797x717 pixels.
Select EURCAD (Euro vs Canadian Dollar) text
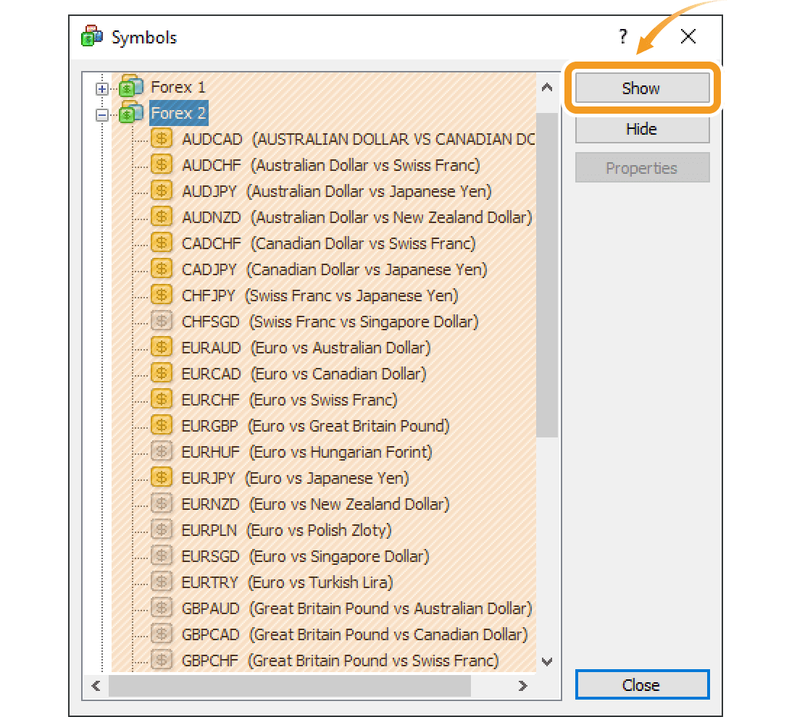coord(304,374)
